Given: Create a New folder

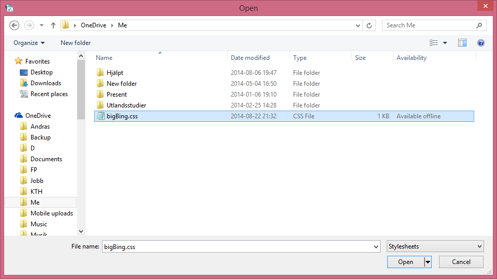Looking at the screenshot, I should (x=76, y=43).
